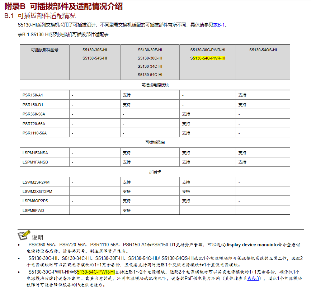Viewport: 311px width, 289px height.
Task: Click the PSR720-56A row label
Action: click(x=34, y=124)
